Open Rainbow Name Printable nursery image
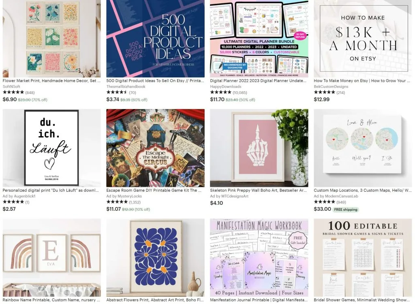415x304 pixels. (x=51, y=258)
